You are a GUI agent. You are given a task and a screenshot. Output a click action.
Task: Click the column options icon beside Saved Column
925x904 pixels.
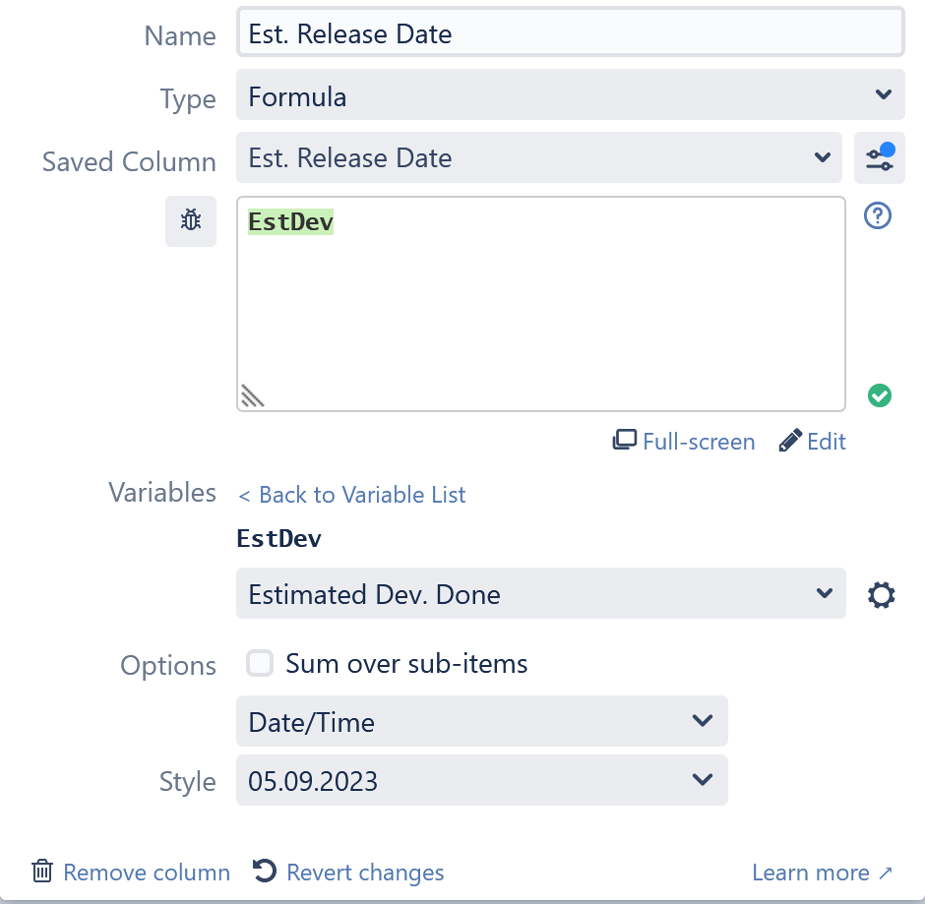879,157
